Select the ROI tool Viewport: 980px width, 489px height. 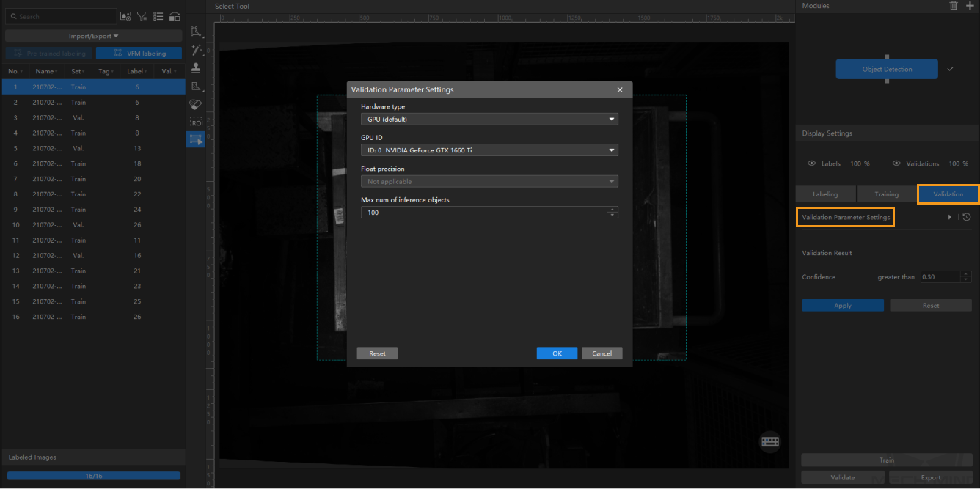tap(196, 122)
